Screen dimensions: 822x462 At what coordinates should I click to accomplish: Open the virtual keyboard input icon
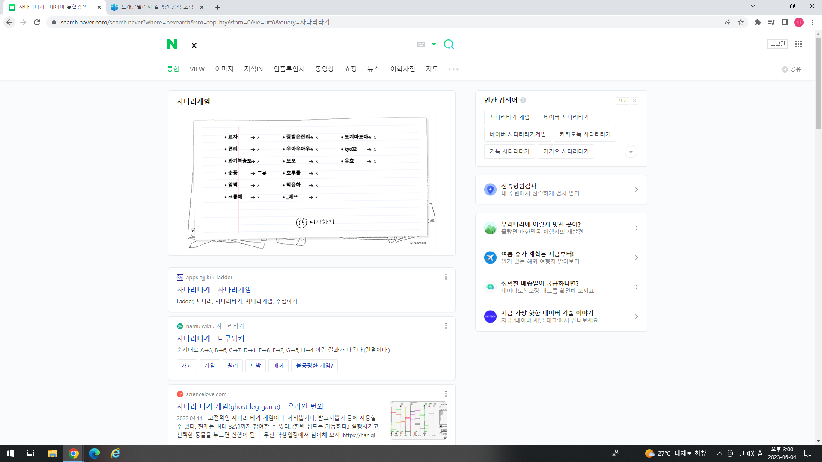point(420,44)
